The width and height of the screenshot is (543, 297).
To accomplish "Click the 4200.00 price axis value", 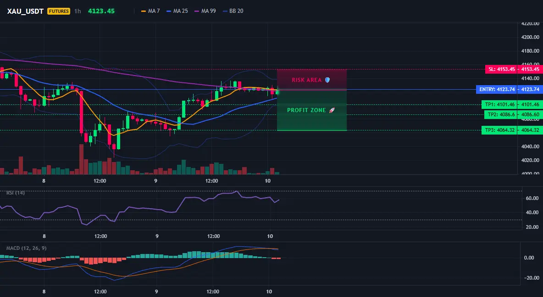I will point(530,37).
